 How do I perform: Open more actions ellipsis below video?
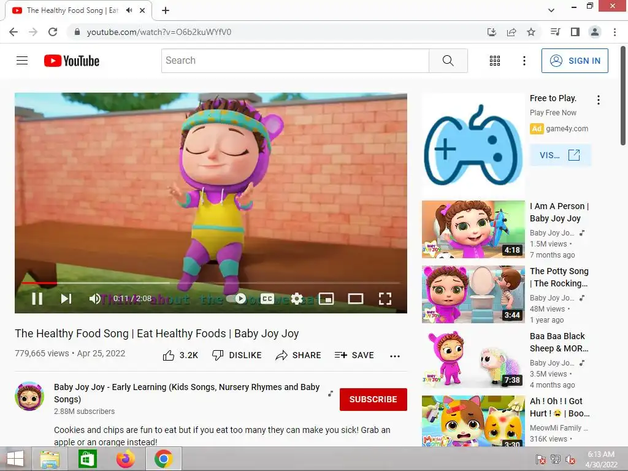coord(395,356)
